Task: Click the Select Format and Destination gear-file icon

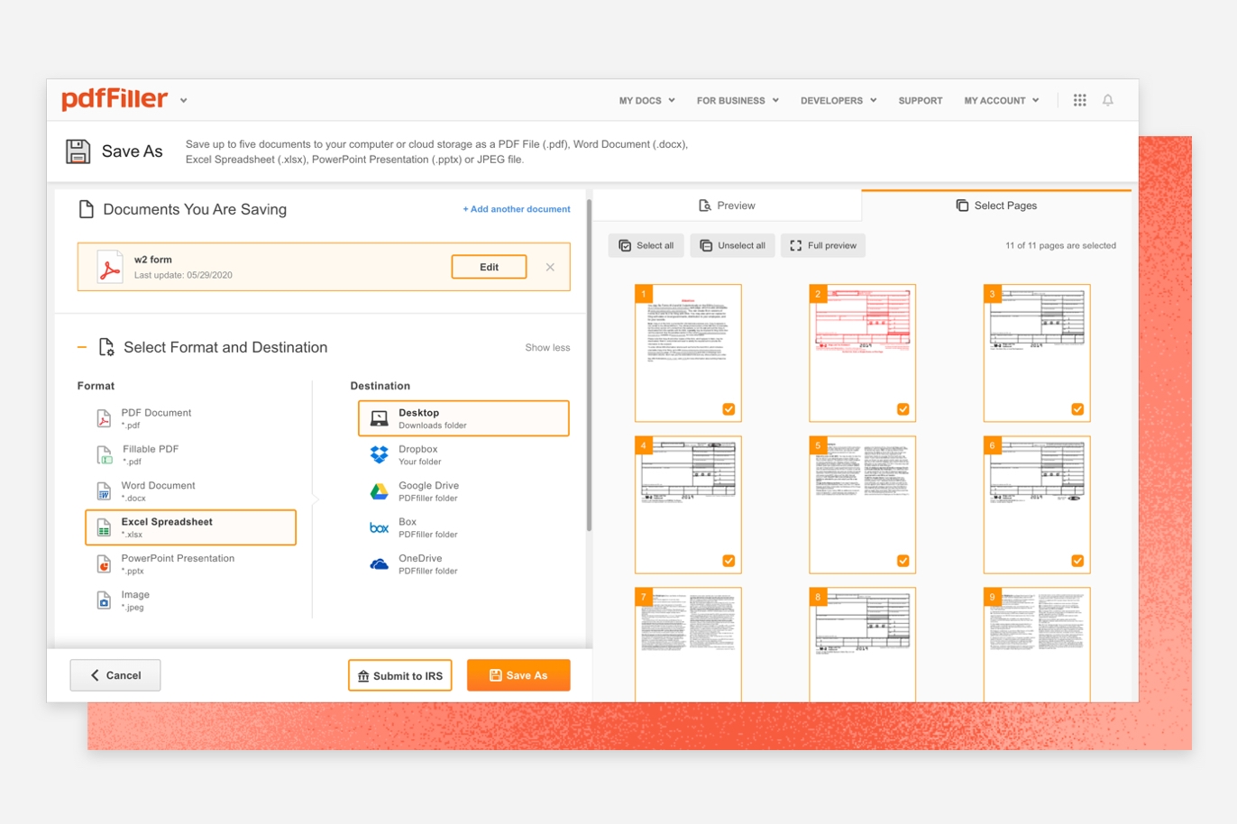Action: tap(106, 347)
